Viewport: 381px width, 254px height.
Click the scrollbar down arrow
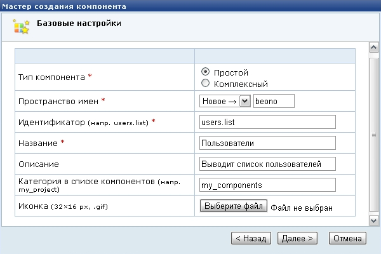(374, 220)
